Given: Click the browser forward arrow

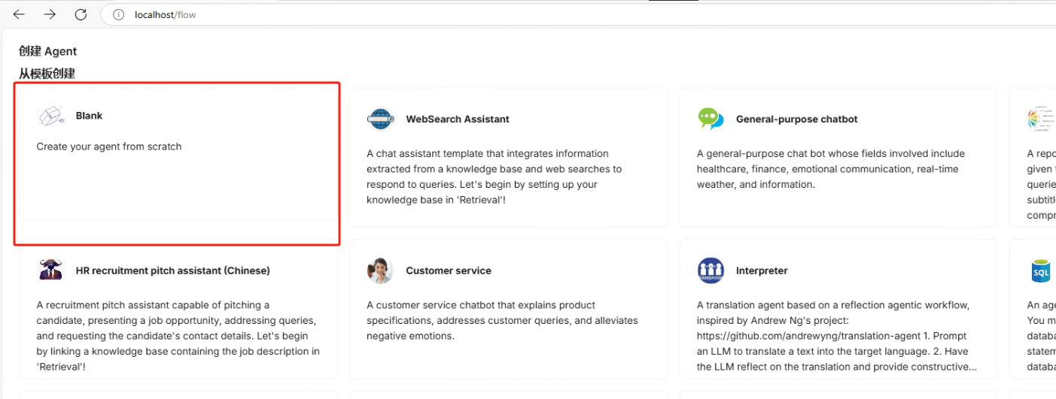Looking at the screenshot, I should coord(50,14).
